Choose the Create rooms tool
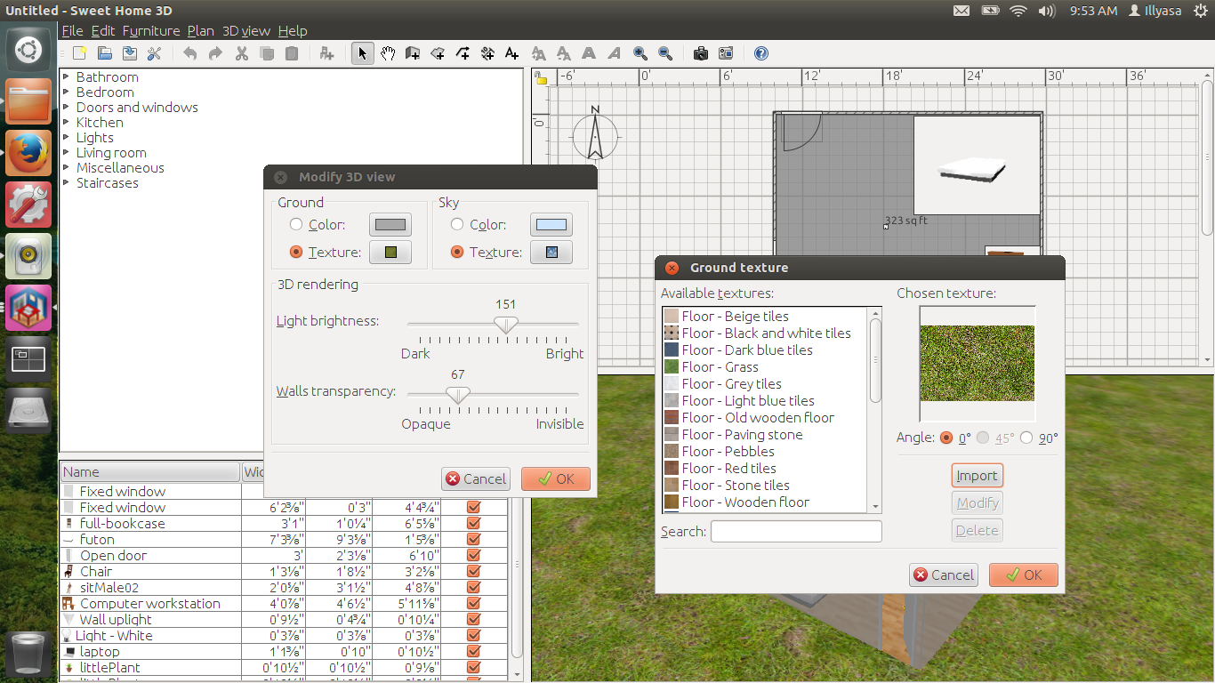The height and width of the screenshot is (683, 1215). pos(438,53)
